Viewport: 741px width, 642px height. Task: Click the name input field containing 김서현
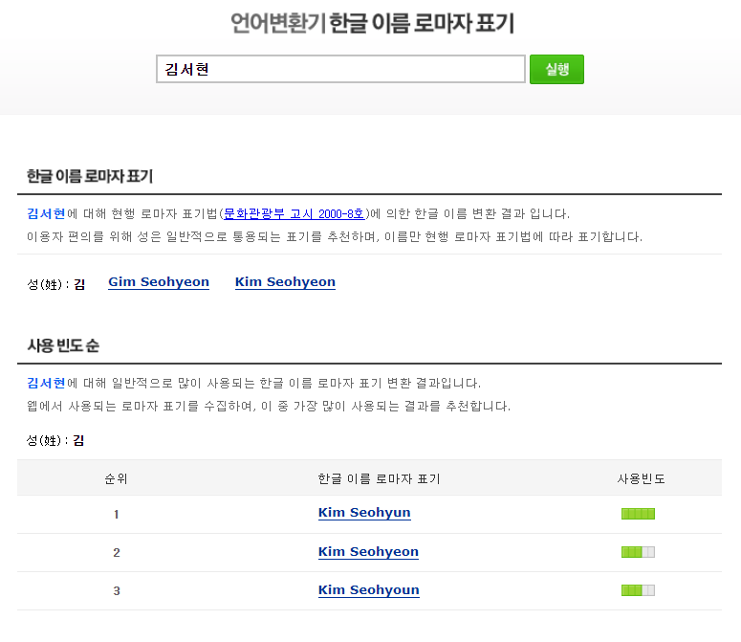pyautogui.click(x=340, y=69)
